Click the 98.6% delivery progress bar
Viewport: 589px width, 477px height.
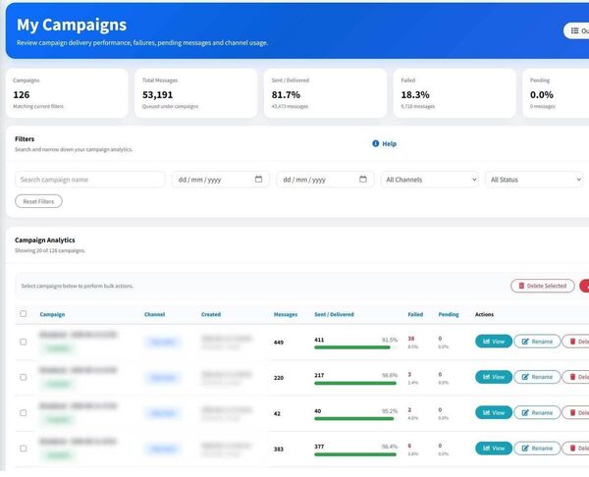point(355,383)
